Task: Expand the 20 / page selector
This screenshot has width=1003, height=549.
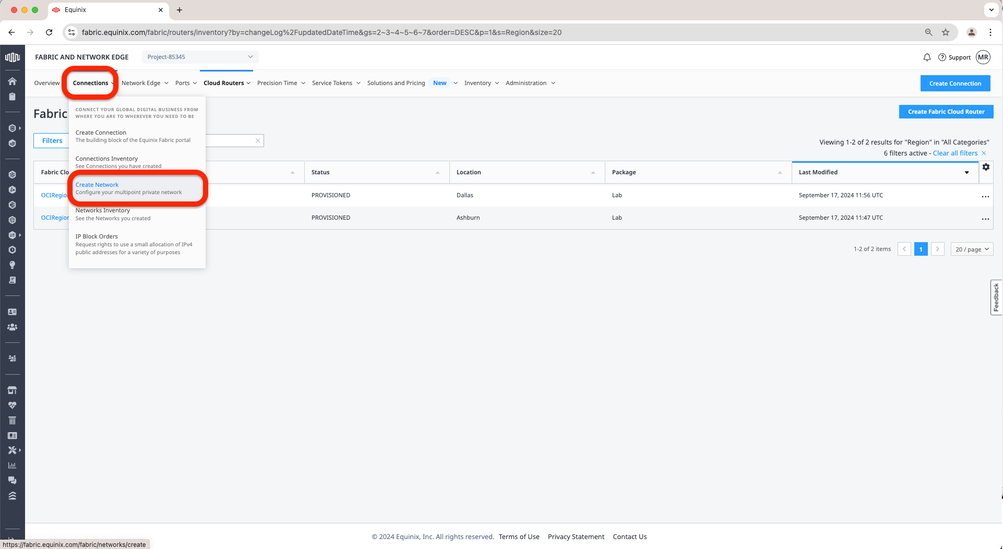Action: (972, 249)
